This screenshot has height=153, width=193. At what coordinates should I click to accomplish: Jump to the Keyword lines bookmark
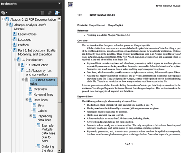click(43, 95)
